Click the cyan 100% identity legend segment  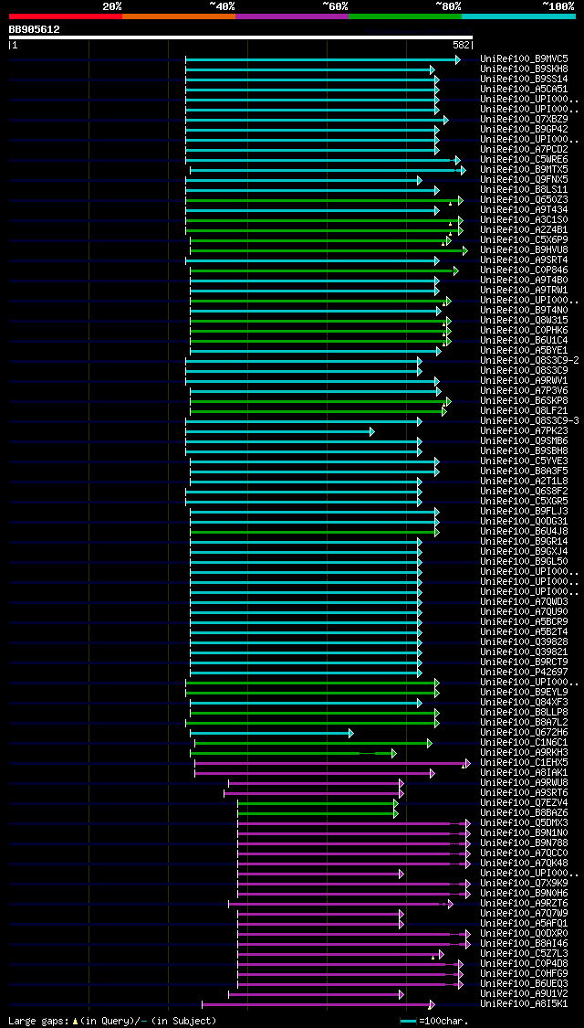pos(518,16)
